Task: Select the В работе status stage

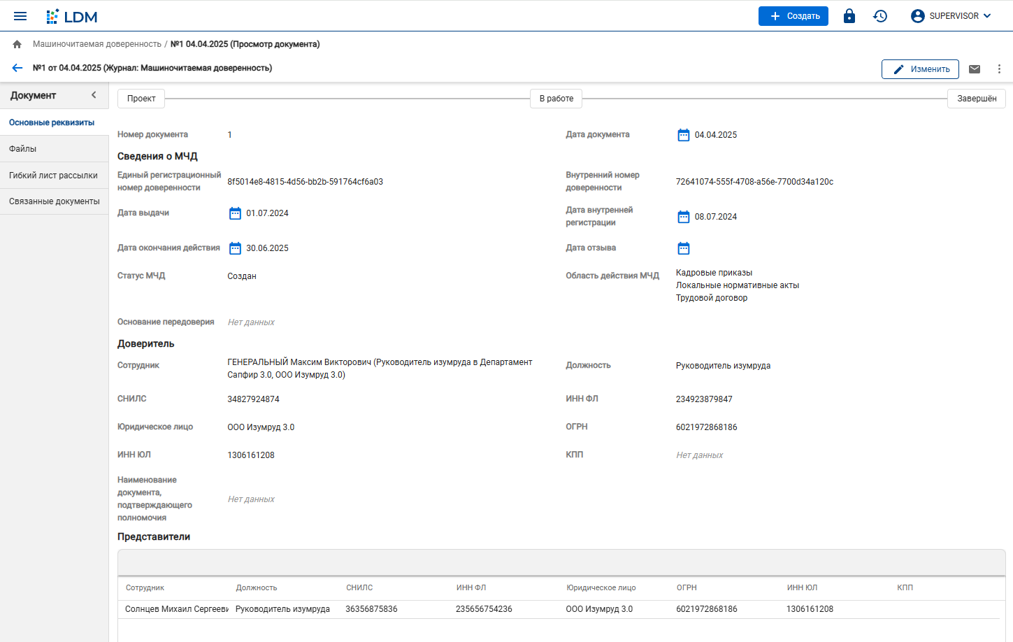Action: coord(556,99)
